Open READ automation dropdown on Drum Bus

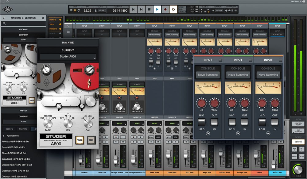[172, 124]
